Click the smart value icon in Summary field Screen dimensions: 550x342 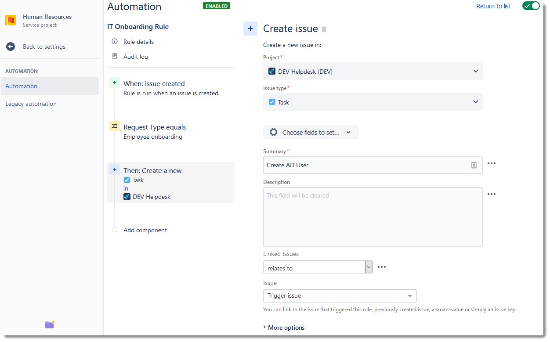click(474, 165)
